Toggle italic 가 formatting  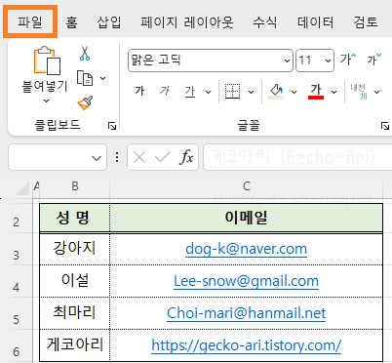tap(165, 91)
